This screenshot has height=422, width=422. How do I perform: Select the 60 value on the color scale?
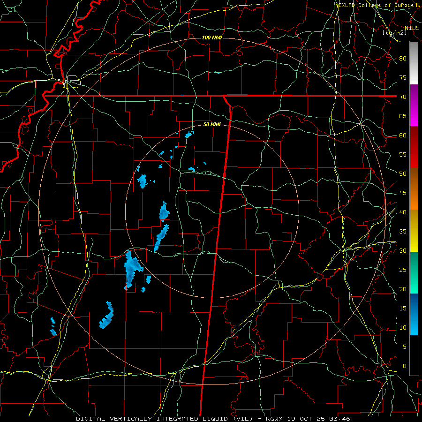click(403, 135)
